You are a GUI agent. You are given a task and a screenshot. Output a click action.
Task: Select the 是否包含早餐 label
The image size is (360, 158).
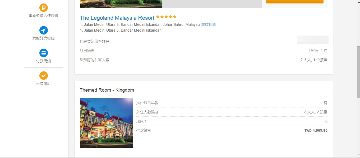click(149, 103)
